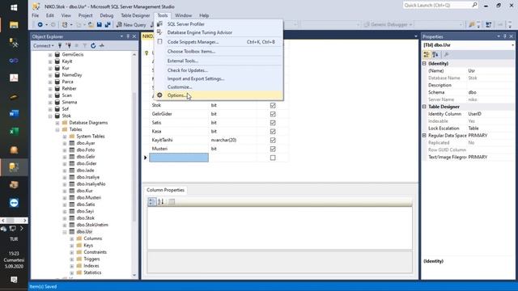The image size is (518, 291).
Task: Click Alphabetical sort icon in Column Properties
Action: (x=161, y=201)
